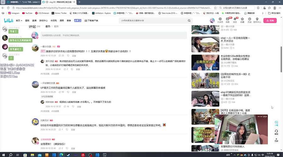This screenshot has width=283, height=157.
Task: Click the 顶部 back-to-top button
Action: [276, 140]
